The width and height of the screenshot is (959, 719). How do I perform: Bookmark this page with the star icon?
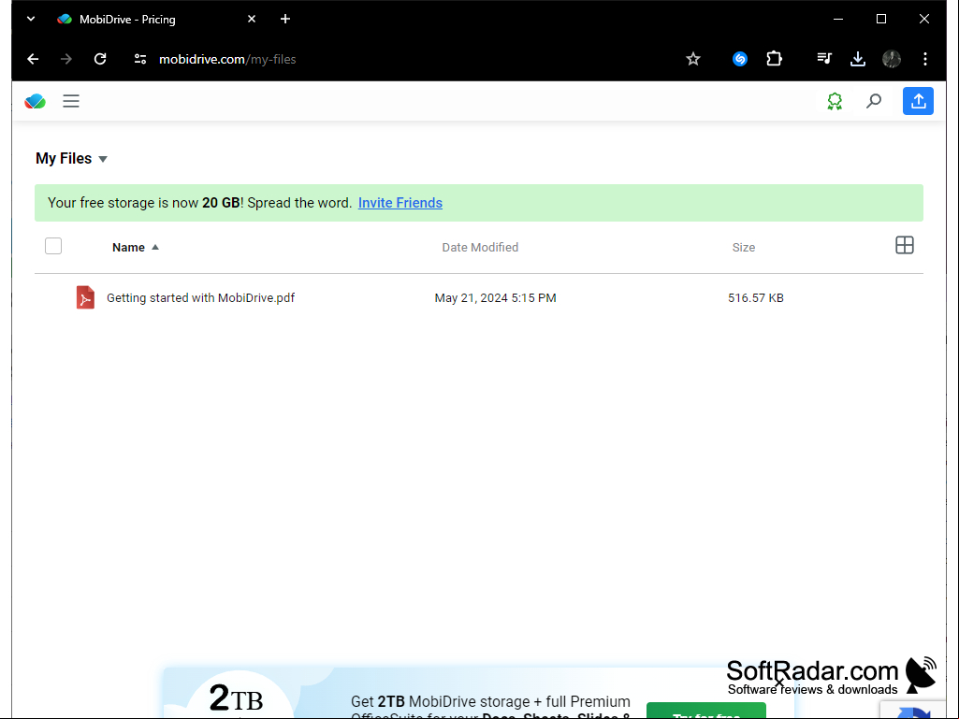coord(693,59)
